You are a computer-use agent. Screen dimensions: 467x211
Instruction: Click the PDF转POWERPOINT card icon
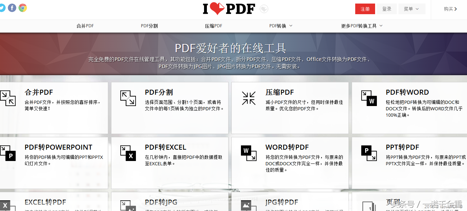pos(7,153)
